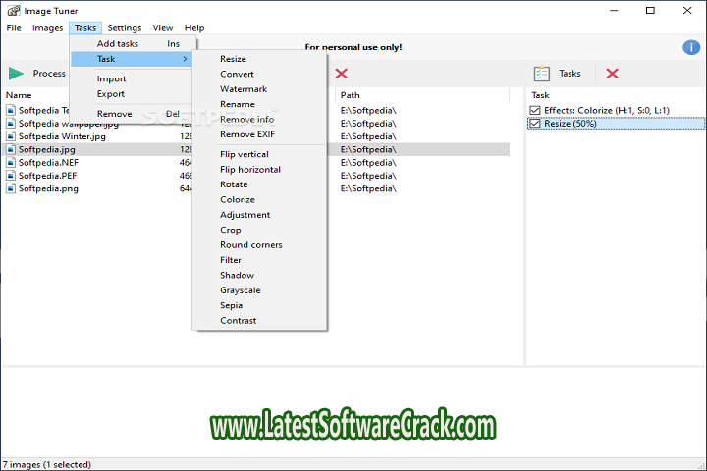Viewport: 707px width, 471px height.
Task: Select Flip horizontal task
Action: point(259,170)
